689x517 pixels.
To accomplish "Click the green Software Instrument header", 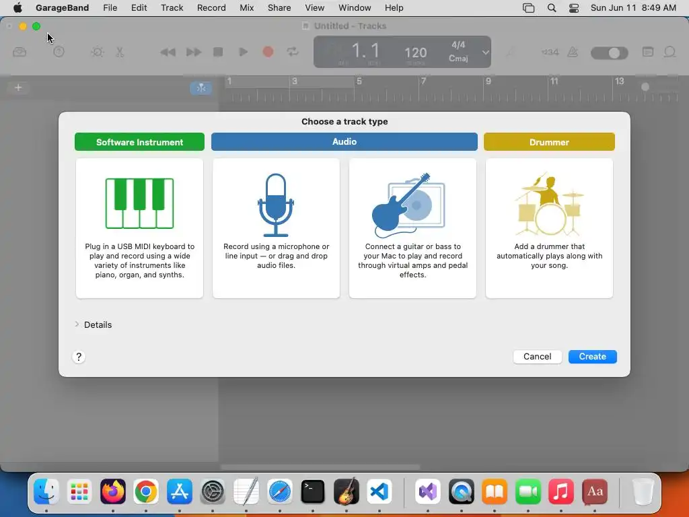I will click(x=139, y=142).
